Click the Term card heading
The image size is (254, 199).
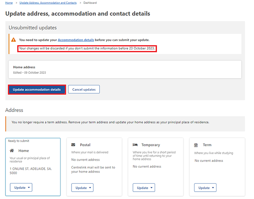click(x=207, y=145)
